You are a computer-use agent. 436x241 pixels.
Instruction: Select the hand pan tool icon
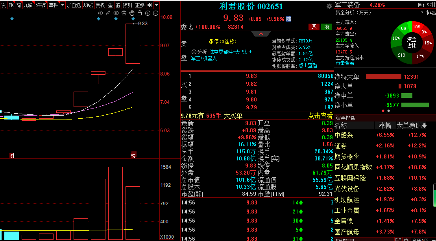point(132,13)
